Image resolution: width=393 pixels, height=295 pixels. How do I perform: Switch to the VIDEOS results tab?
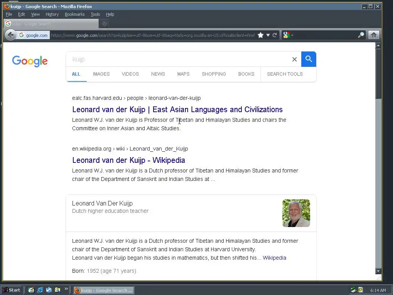tap(130, 74)
